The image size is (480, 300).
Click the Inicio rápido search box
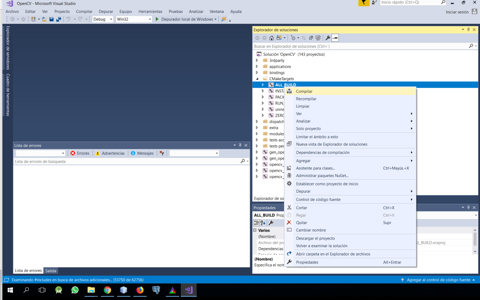coord(410,2)
